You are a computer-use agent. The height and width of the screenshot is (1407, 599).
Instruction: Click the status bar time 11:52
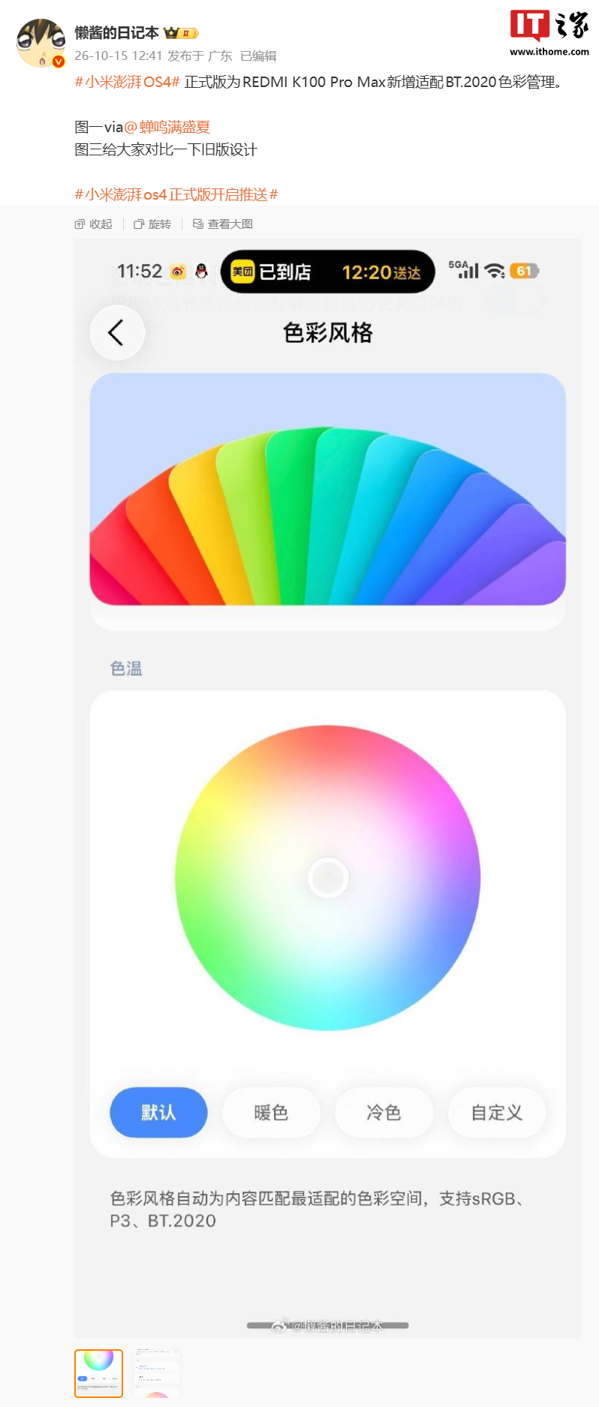(140, 272)
